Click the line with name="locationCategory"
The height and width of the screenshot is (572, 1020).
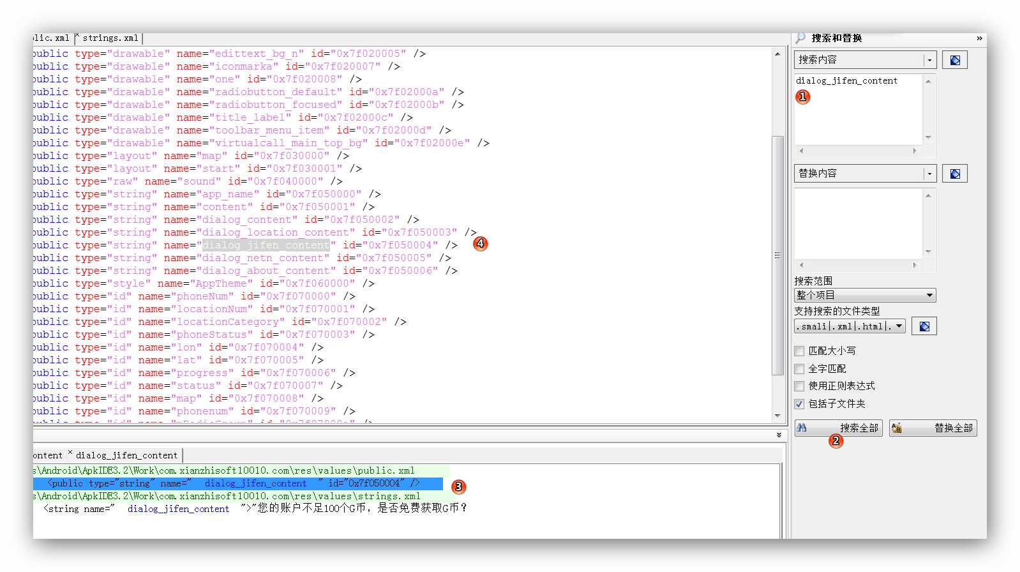tap(220, 322)
